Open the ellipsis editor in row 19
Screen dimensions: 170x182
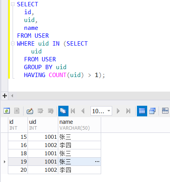click(x=97, y=162)
